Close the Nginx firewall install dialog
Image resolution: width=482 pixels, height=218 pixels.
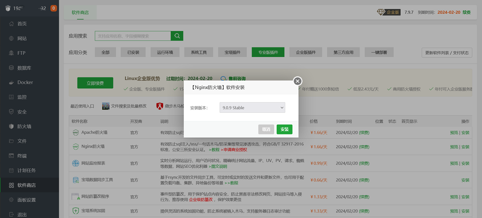298,81
